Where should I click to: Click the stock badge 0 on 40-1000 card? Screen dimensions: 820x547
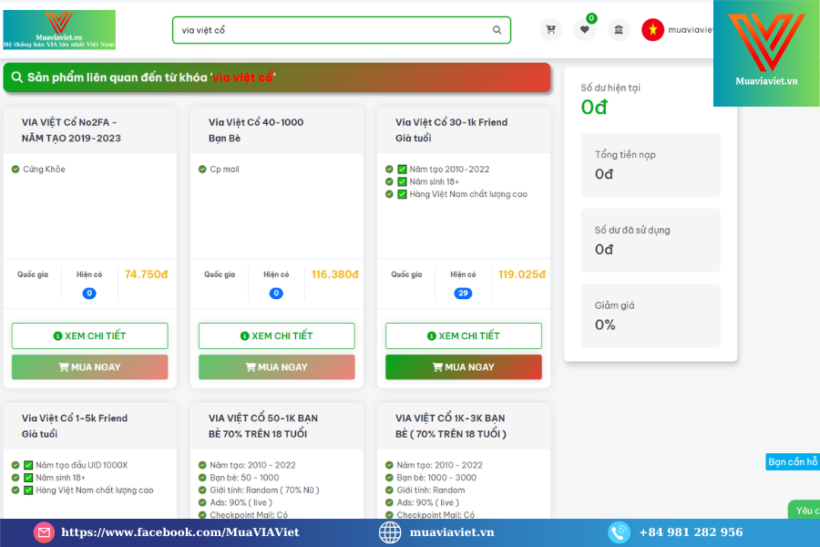coord(276,294)
